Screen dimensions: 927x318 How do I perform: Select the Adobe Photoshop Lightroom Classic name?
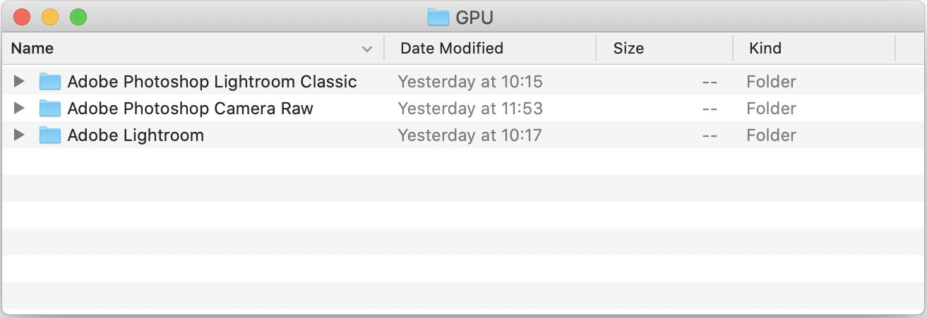213,82
